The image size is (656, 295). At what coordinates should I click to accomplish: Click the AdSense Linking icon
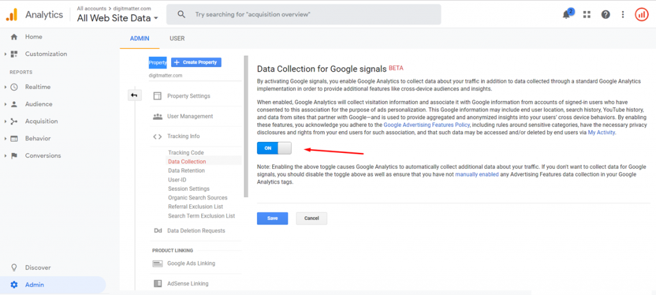click(x=158, y=283)
